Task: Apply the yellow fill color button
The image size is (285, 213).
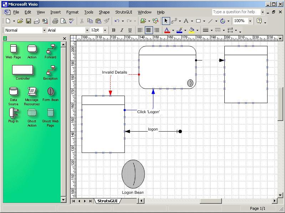Action: [x=192, y=30]
